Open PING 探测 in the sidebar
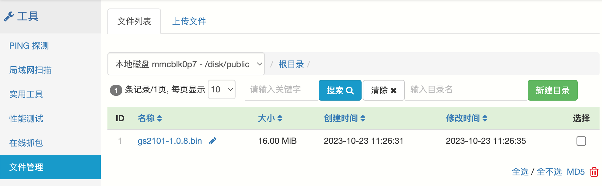This screenshot has height=186, width=602. 29,46
